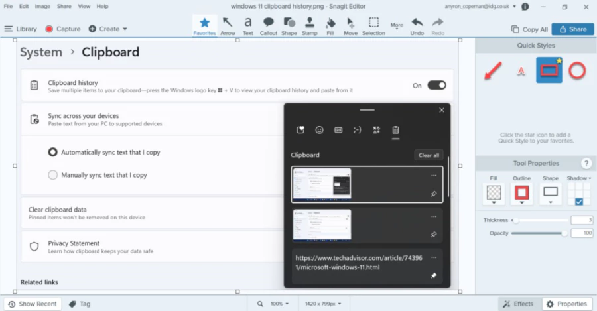597x311 pixels.
Task: Click the Copy All button
Action: point(529,29)
